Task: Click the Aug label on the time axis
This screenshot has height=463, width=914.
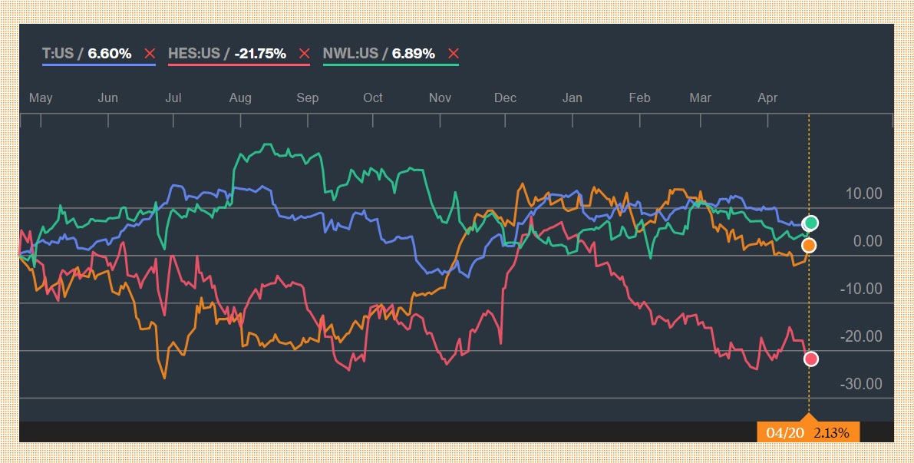Action: point(240,98)
